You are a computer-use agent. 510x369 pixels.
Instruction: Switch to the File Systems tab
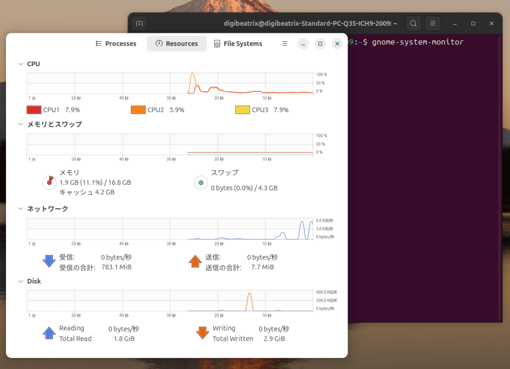point(238,43)
